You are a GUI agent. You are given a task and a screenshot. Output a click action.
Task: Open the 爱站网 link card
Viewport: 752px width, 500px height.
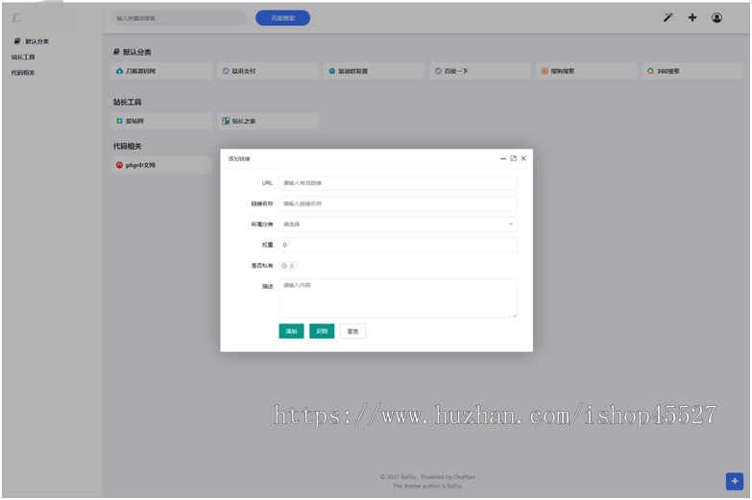tap(161, 121)
